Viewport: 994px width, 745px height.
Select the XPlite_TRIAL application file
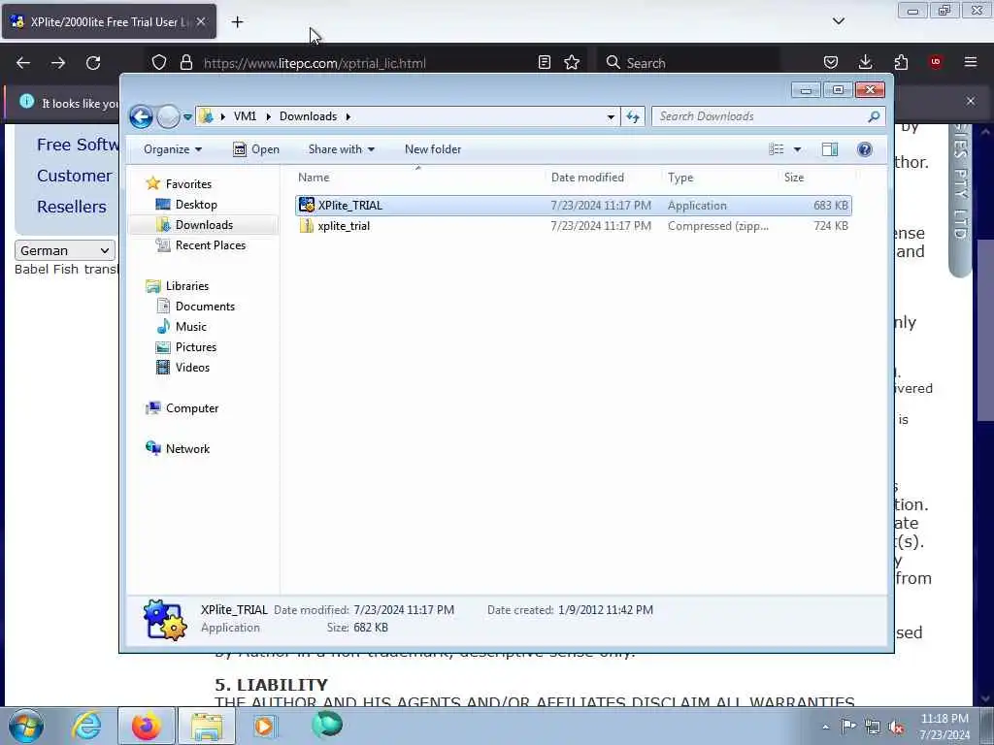[573, 206]
